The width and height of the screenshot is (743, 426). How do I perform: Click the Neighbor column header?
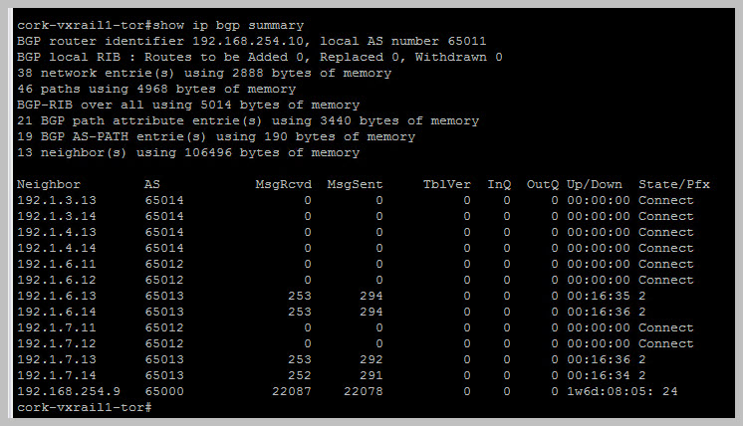click(49, 184)
